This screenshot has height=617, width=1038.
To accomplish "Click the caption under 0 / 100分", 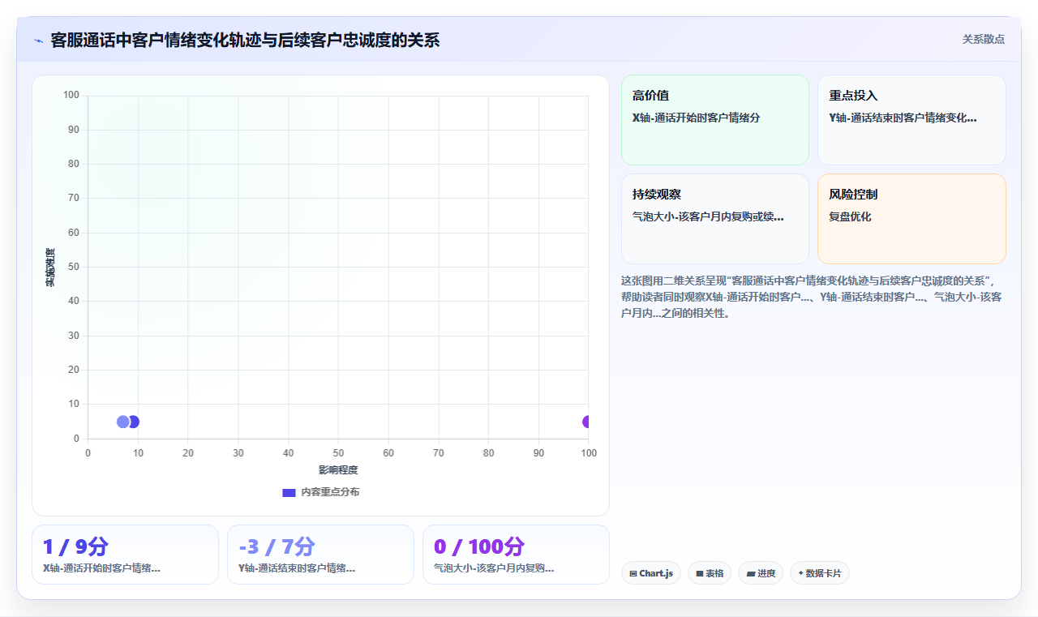I will coord(494,568).
